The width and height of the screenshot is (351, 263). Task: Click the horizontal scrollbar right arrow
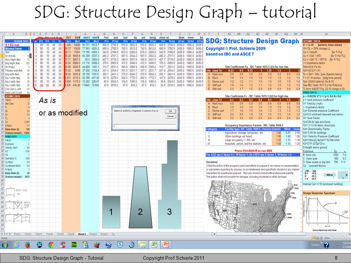[349, 234]
